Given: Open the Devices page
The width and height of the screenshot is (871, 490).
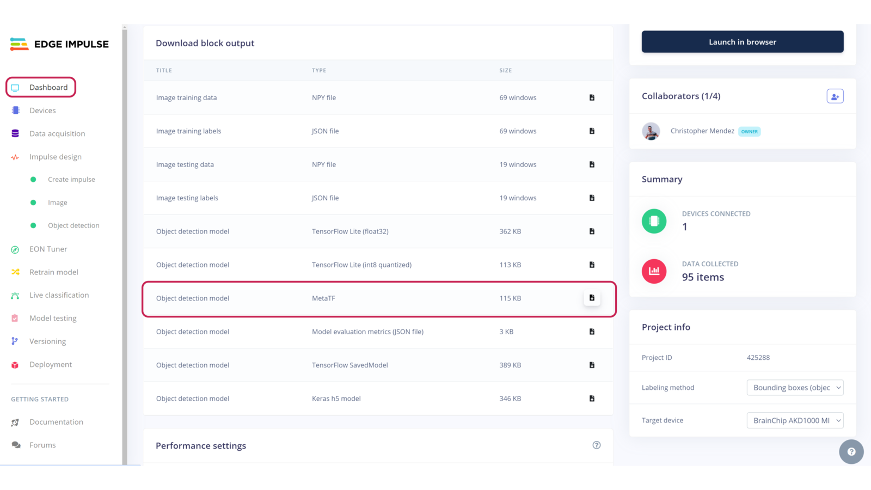Looking at the screenshot, I should click(x=42, y=111).
